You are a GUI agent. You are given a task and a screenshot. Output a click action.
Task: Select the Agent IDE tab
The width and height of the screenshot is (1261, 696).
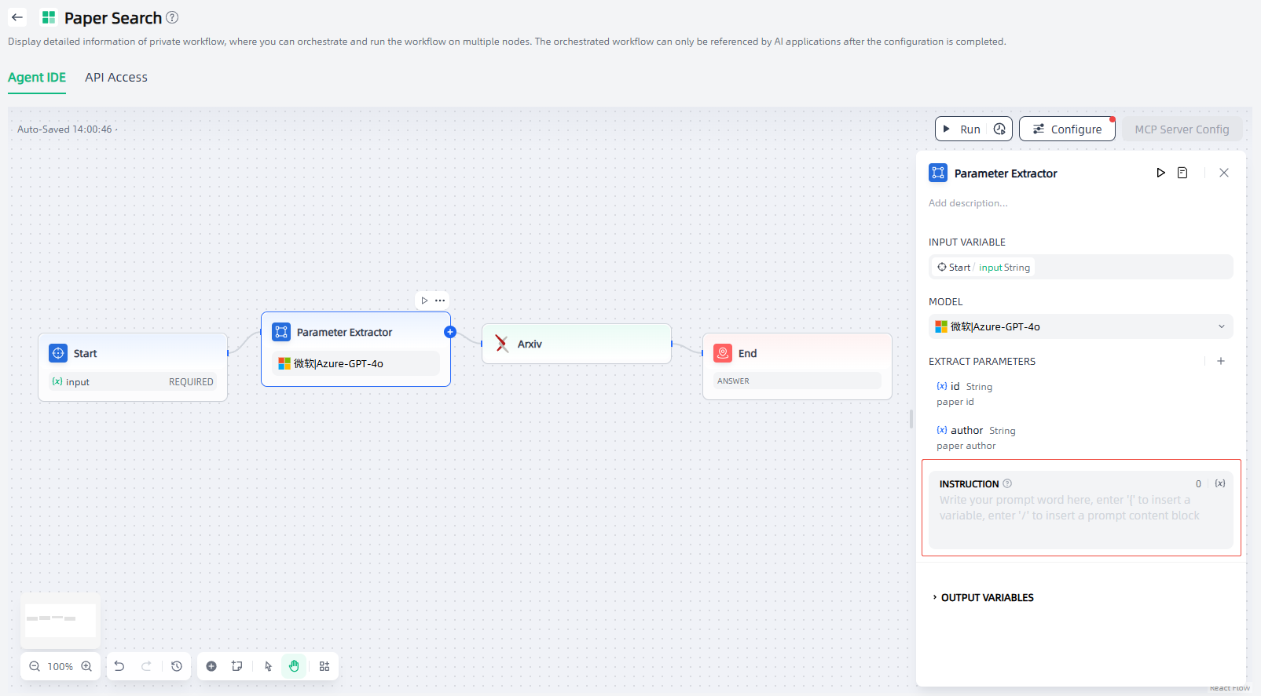tap(37, 77)
